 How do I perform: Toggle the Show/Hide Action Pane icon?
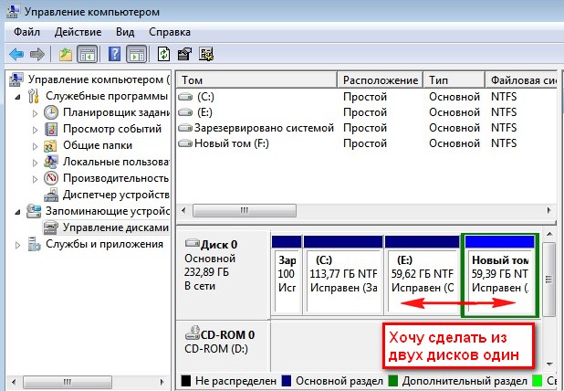[136, 55]
